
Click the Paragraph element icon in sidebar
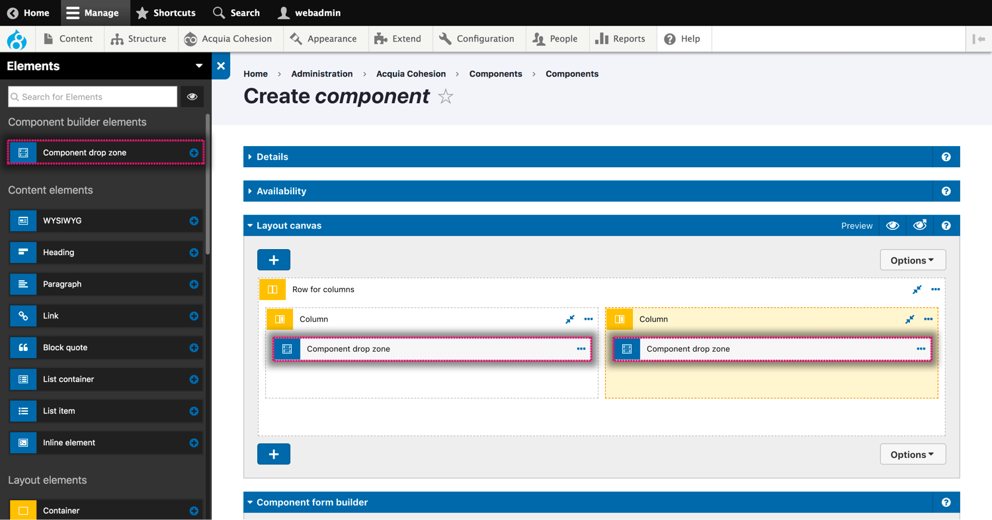click(23, 284)
